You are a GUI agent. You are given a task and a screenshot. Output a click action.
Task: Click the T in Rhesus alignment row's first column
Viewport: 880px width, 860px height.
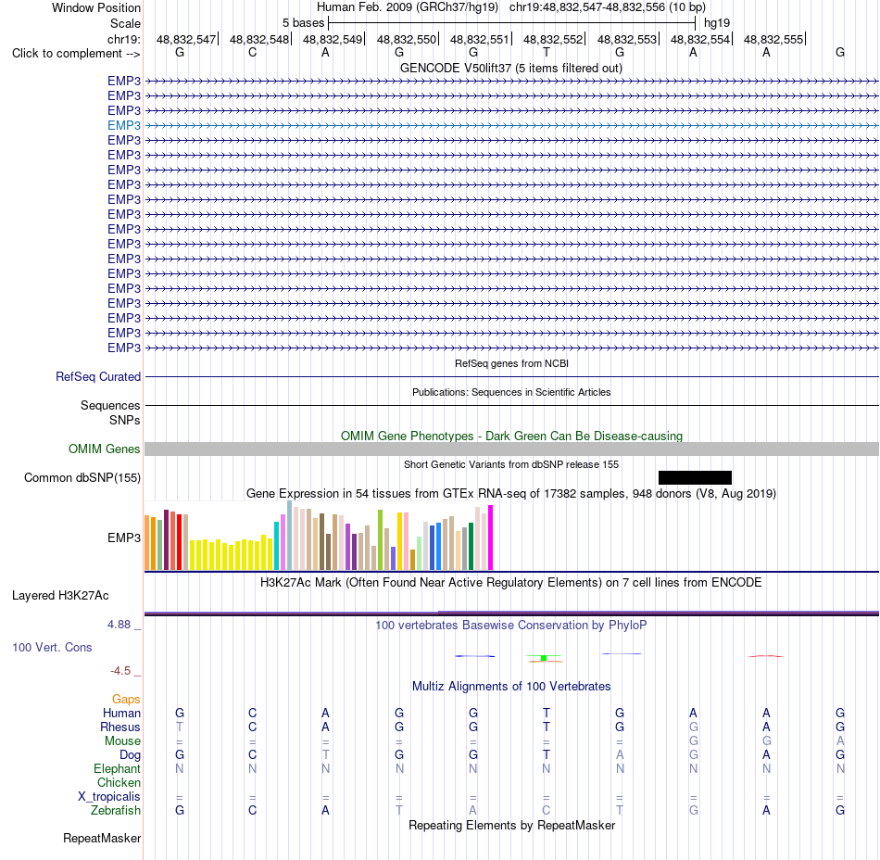click(x=180, y=727)
